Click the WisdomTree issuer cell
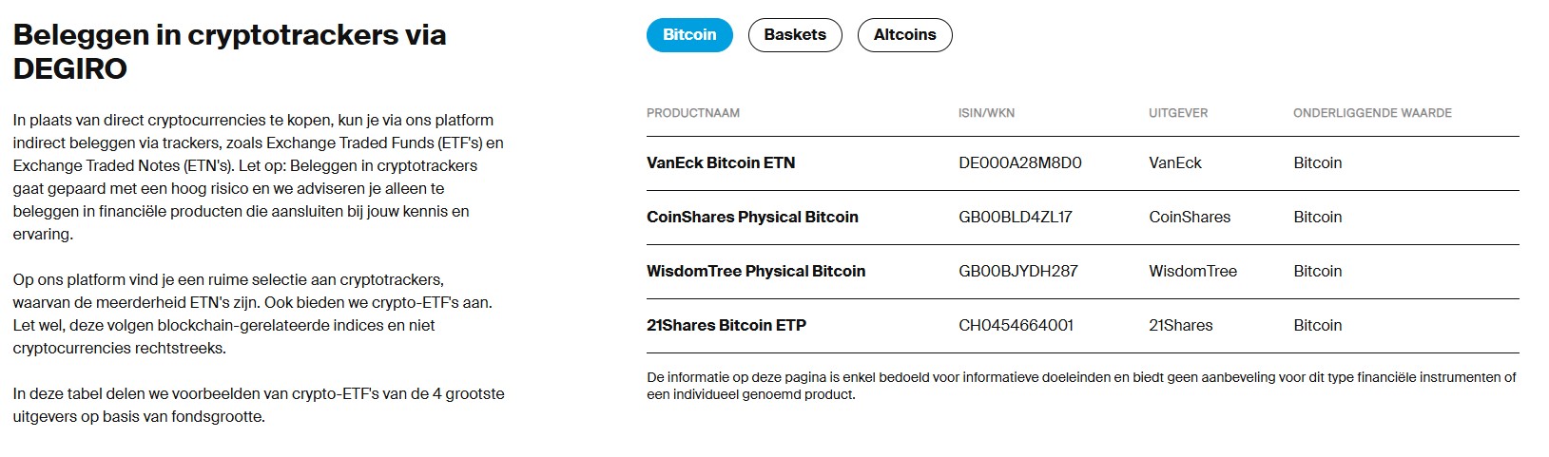 click(1193, 271)
